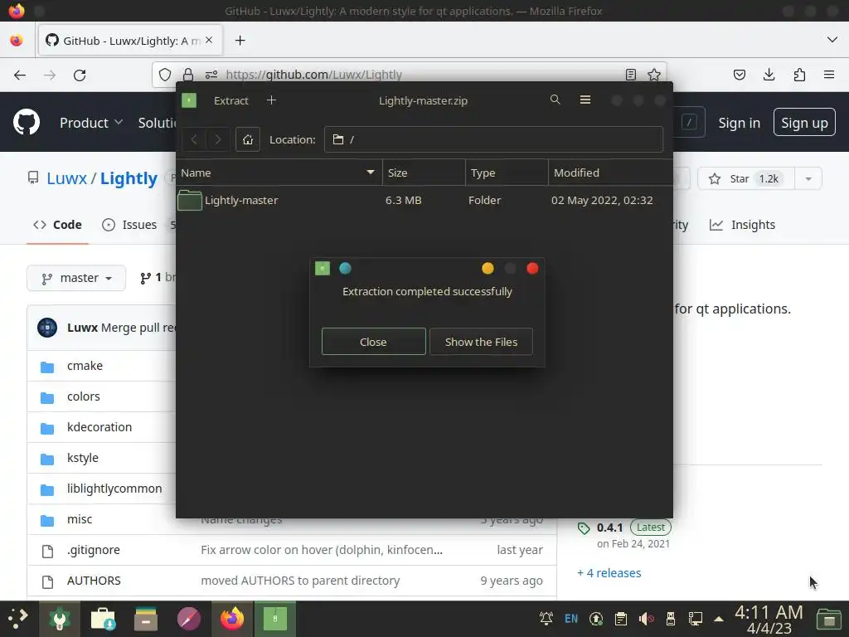
Task: Add files with the plus icon
Action: click(x=271, y=100)
